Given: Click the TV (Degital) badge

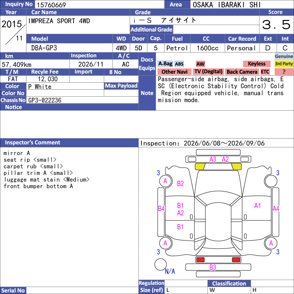Looking at the screenshot, I should click(208, 72).
